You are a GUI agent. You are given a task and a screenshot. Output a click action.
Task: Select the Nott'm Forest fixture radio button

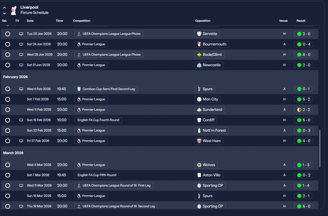point(8,130)
